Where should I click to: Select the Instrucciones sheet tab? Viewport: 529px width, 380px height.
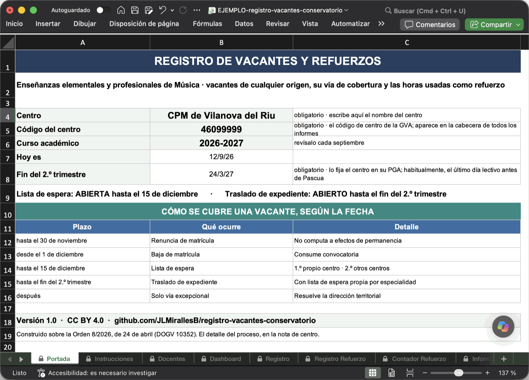click(110, 359)
